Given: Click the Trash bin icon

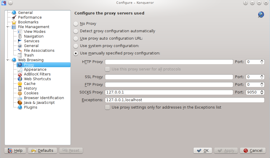Looking at the screenshot, I should [x=20, y=55].
